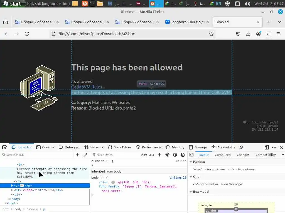List all tabs with the chevron

(x=279, y=22)
